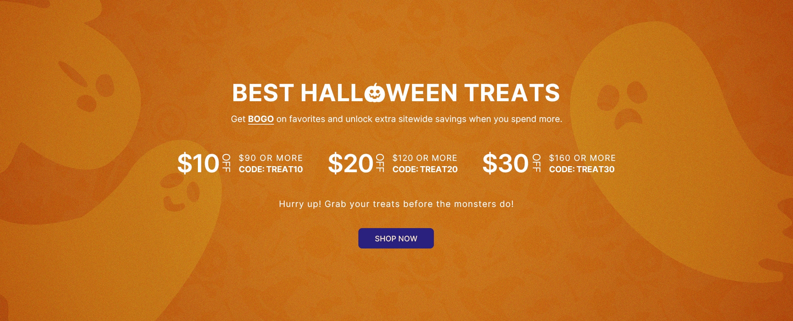The width and height of the screenshot is (793, 321).
Task: Click the CODE: TREAT10 promo code
Action: click(x=271, y=170)
